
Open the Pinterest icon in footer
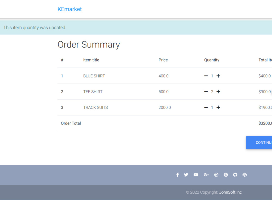tap(226, 175)
